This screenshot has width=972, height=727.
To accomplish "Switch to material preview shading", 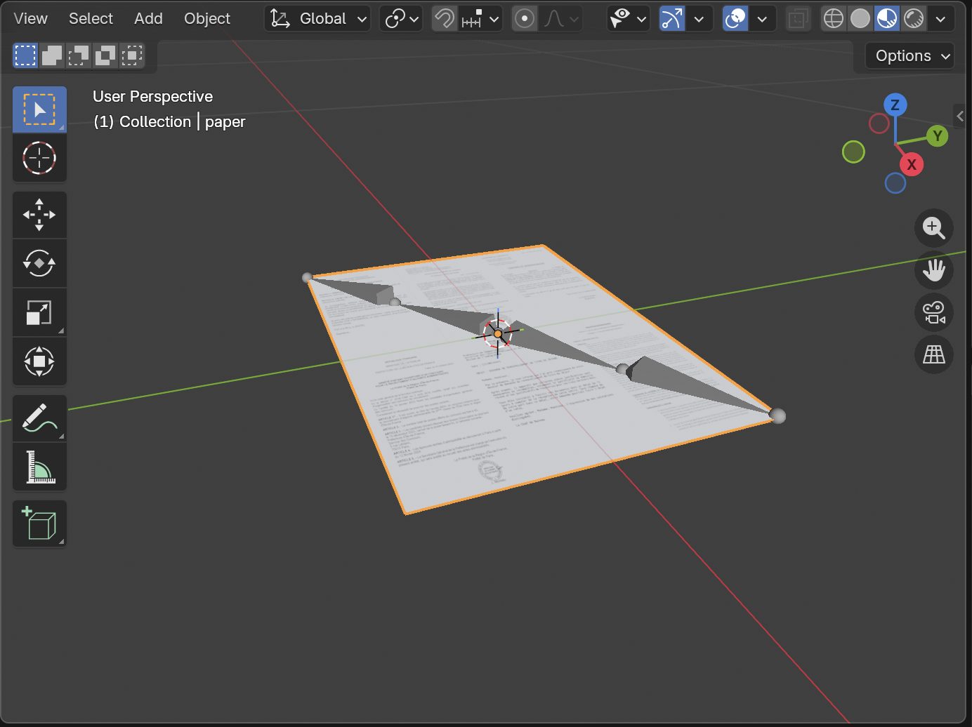I will pyautogui.click(x=887, y=19).
